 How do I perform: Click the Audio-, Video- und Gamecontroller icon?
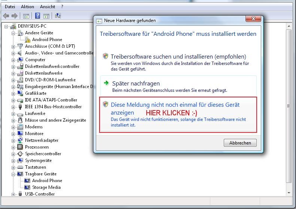pos(20,53)
